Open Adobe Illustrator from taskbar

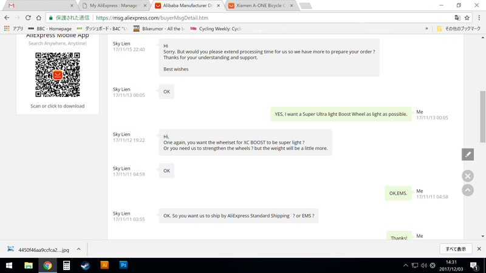104,265
